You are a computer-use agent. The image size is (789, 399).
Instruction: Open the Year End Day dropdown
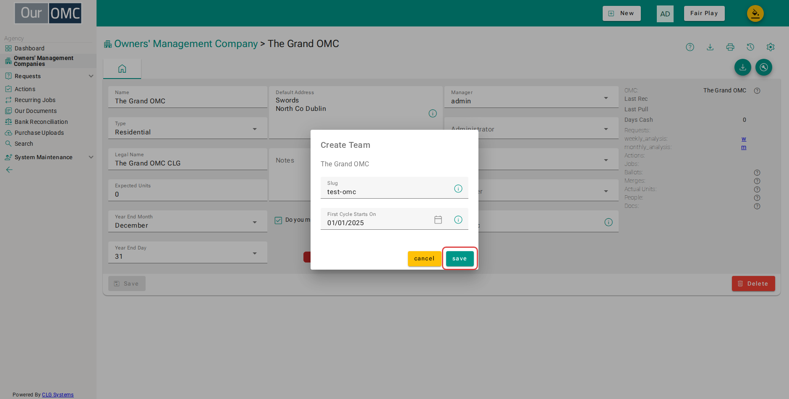(188, 252)
